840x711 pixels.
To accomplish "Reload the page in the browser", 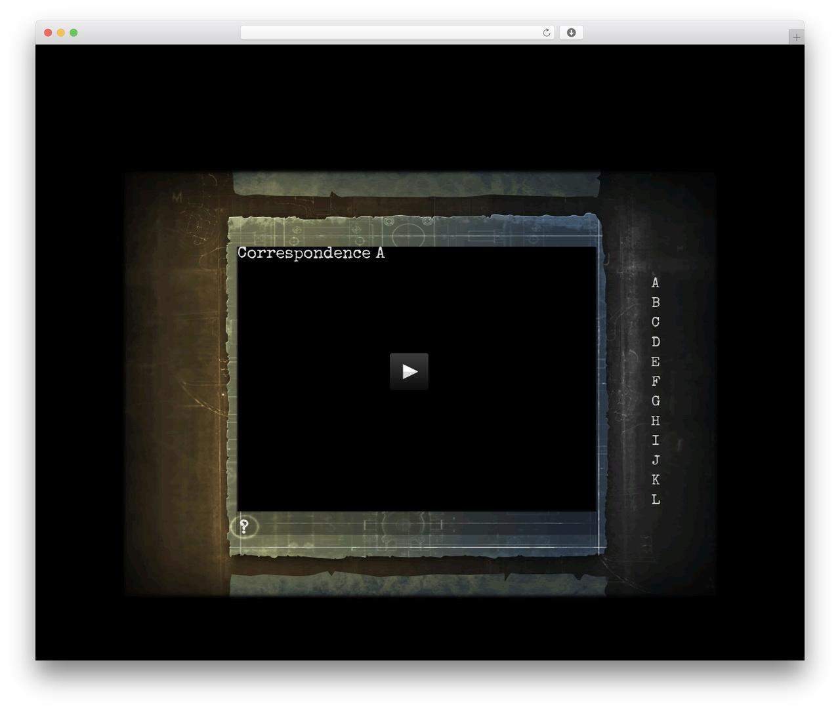I will pos(546,33).
